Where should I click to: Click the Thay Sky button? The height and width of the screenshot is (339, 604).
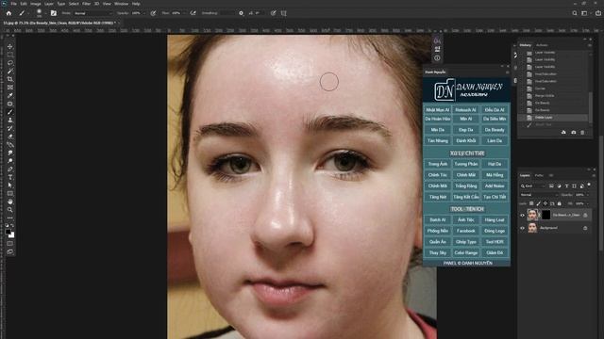click(437, 253)
